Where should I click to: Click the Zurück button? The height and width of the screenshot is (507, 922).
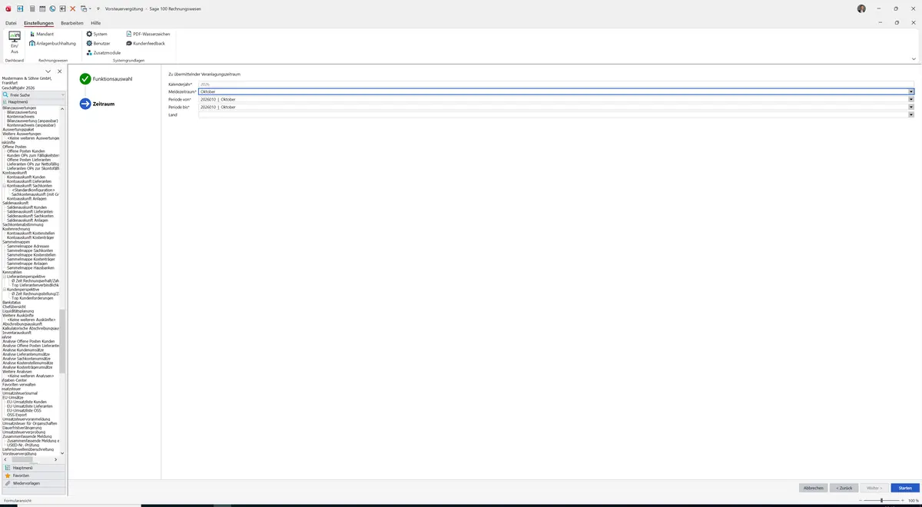(844, 488)
